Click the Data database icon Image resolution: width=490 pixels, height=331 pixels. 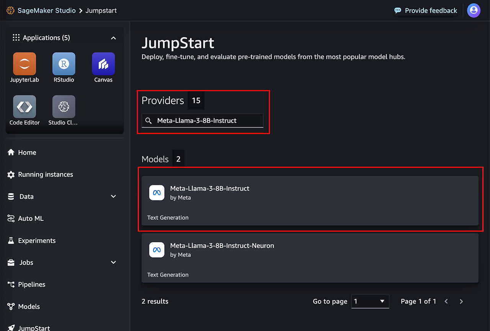point(11,196)
